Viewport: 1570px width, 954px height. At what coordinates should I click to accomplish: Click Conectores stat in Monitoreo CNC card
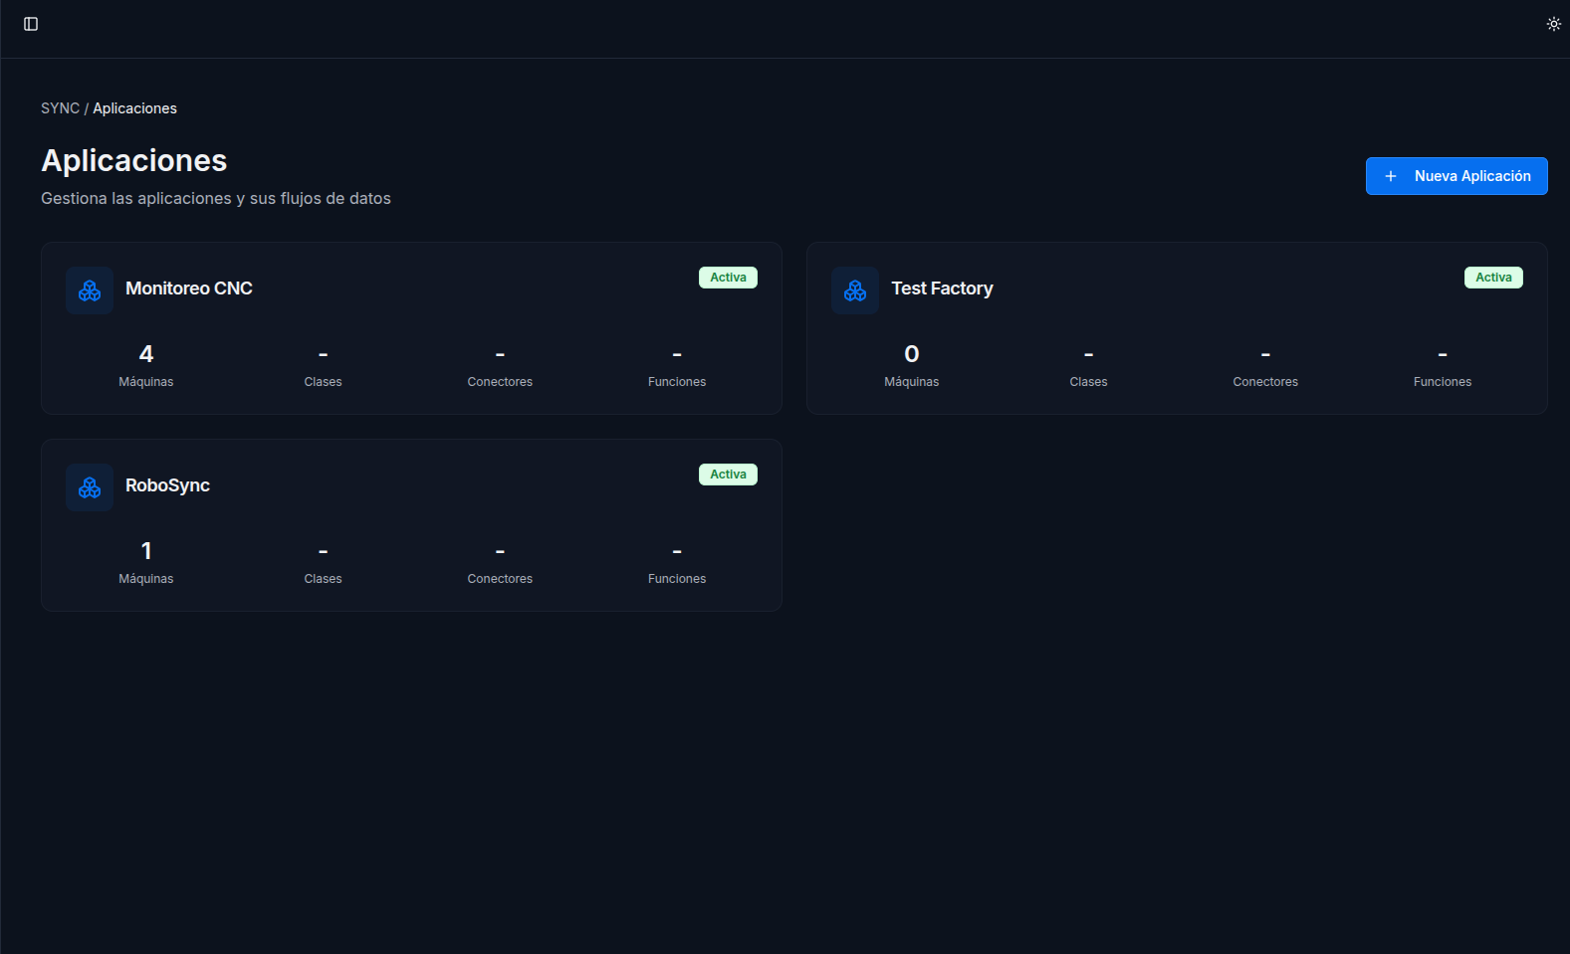[500, 368]
